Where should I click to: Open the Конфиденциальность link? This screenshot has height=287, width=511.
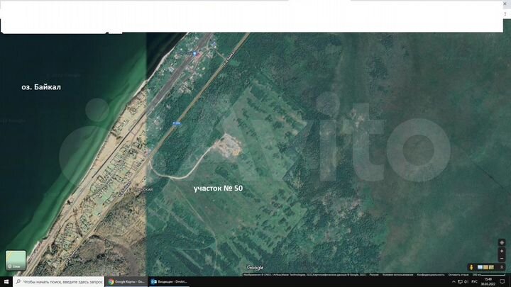pos(430,274)
